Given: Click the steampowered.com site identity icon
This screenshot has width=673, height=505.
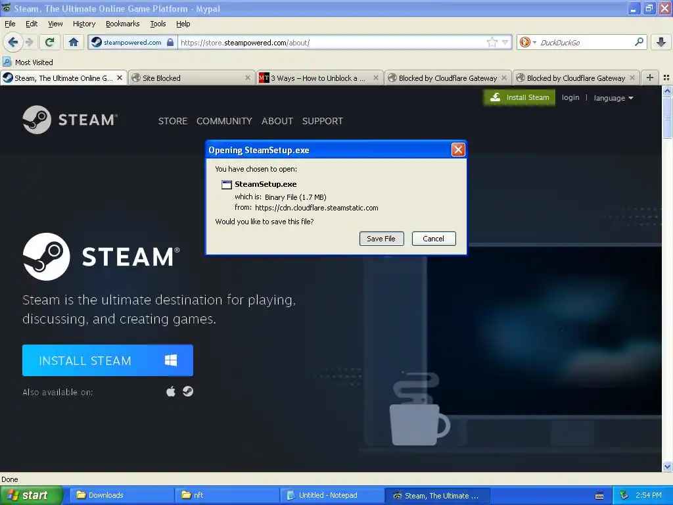Looking at the screenshot, I should (97, 42).
